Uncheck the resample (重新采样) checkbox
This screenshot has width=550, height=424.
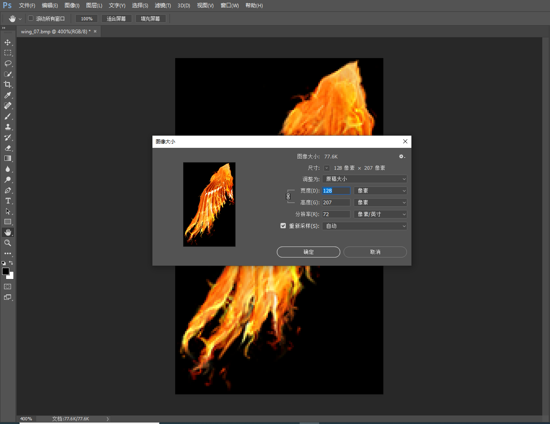283,226
